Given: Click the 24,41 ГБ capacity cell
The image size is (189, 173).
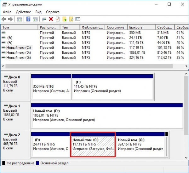Looking at the screenshot, I should (x=135, y=38).
